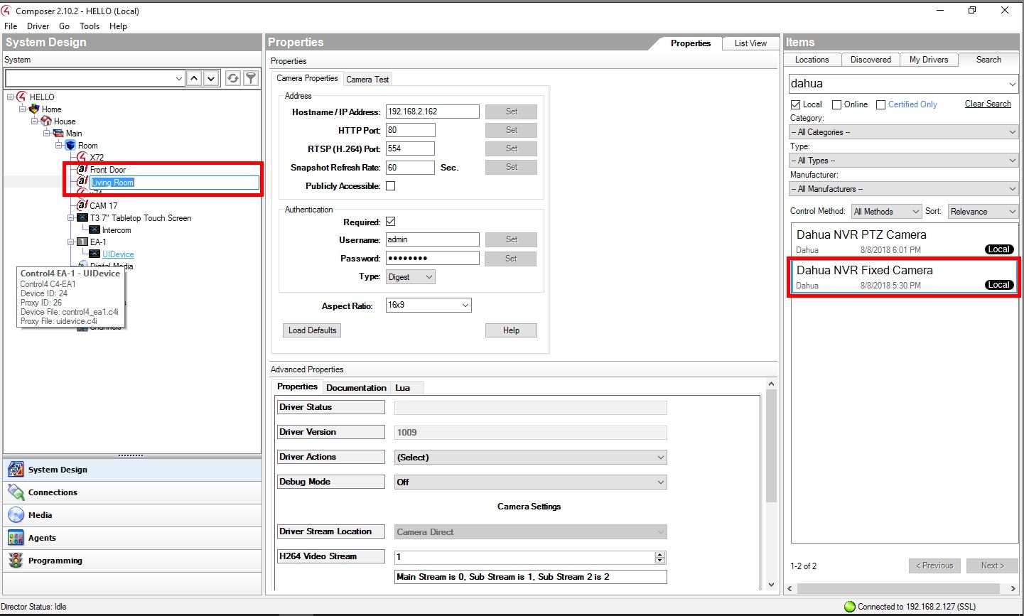Open the All Types dropdown

pos(904,161)
